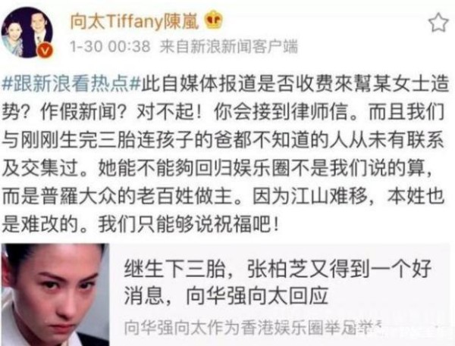Tap the favorite star icon
Screen dimensions: 455x346
438,23
